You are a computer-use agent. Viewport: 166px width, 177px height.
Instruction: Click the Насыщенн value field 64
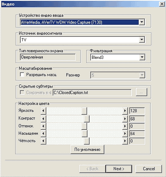point(137,133)
